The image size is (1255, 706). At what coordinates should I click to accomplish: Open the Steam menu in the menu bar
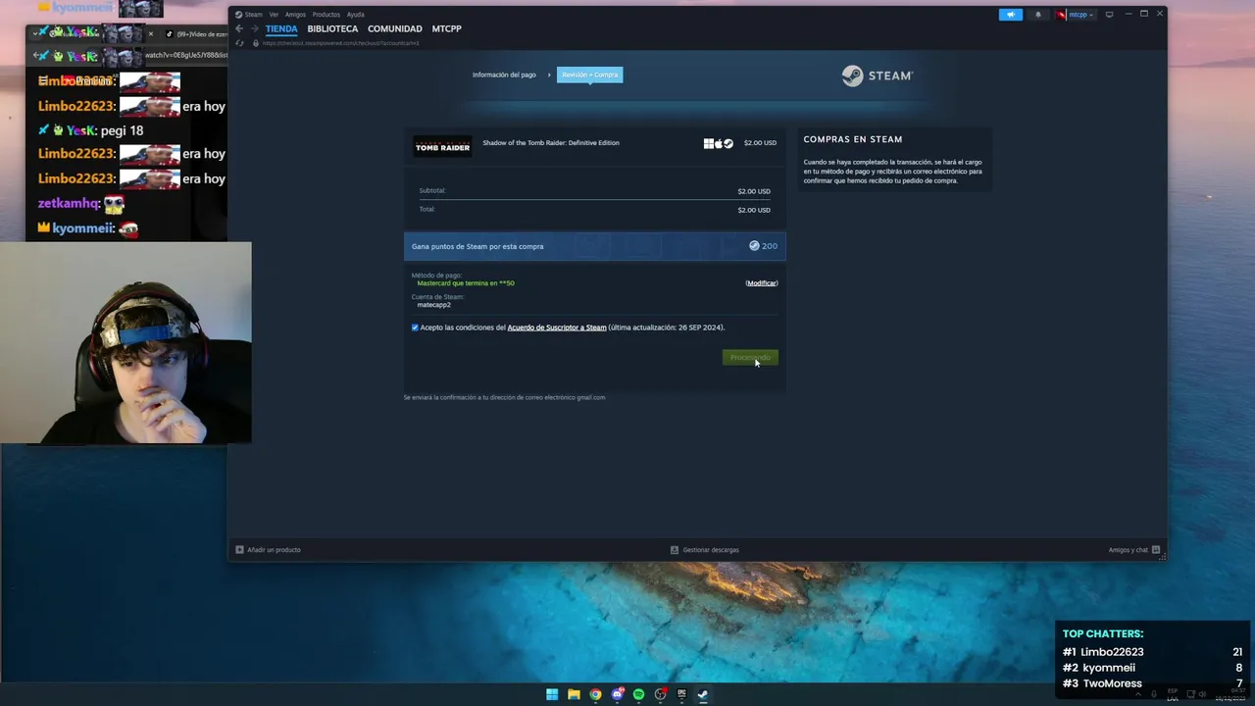click(x=253, y=15)
